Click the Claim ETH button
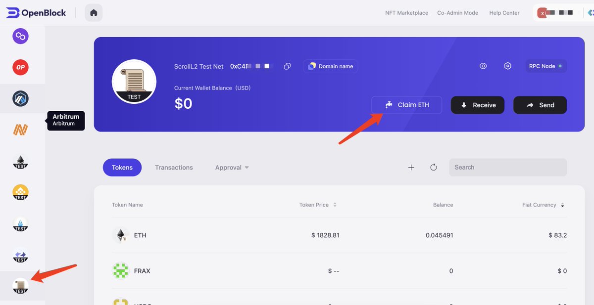The width and height of the screenshot is (594, 305). pos(407,105)
